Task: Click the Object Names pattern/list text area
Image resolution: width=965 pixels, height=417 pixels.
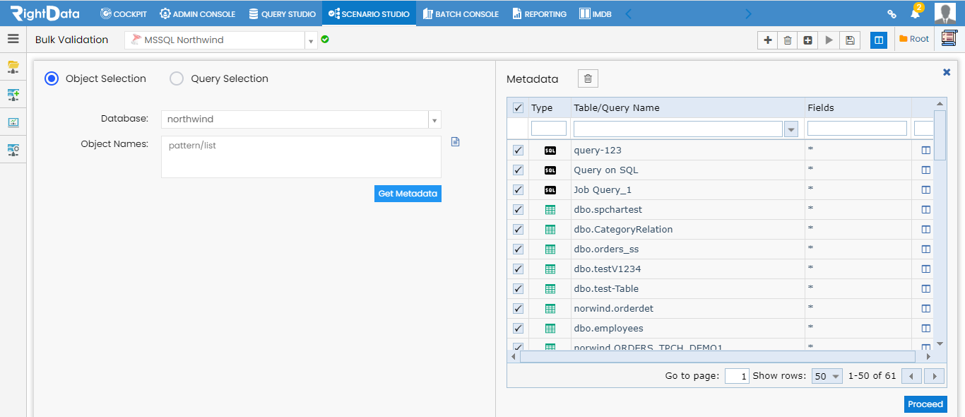Action: [301, 157]
